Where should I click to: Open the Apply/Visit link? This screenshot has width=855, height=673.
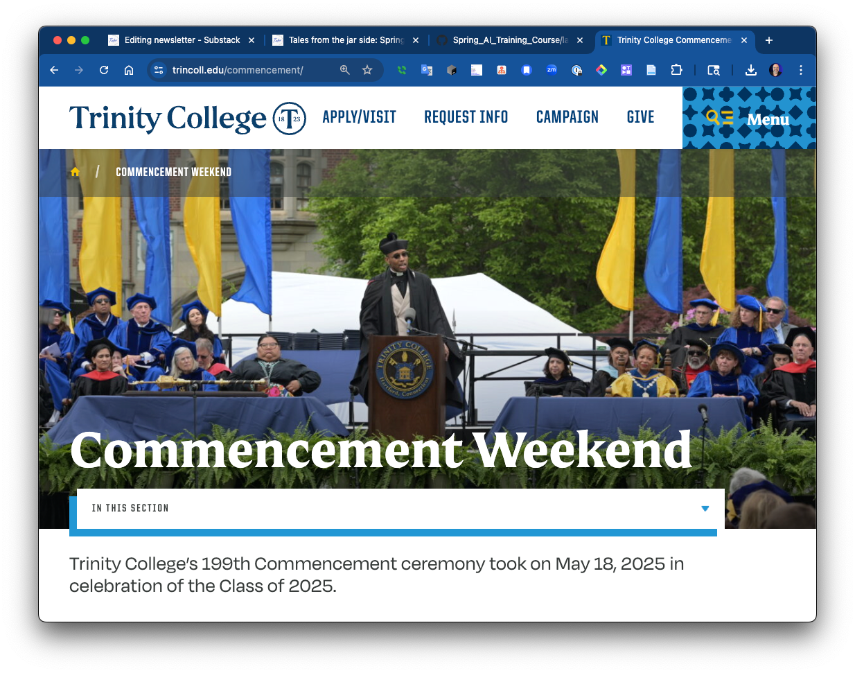point(359,117)
